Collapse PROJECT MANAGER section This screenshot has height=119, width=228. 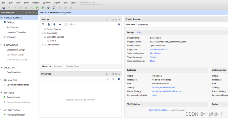(1, 18)
